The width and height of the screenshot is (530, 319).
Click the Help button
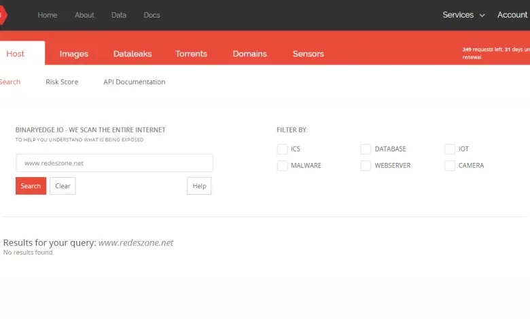coord(199,186)
